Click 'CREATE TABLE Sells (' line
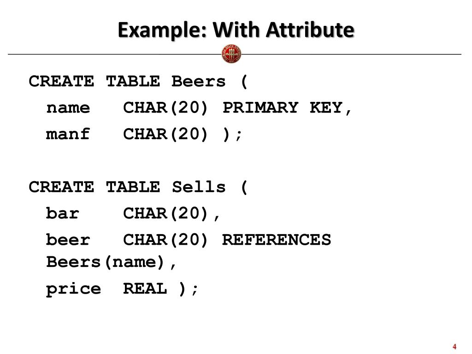This screenshot has width=472, height=354. 138,187
